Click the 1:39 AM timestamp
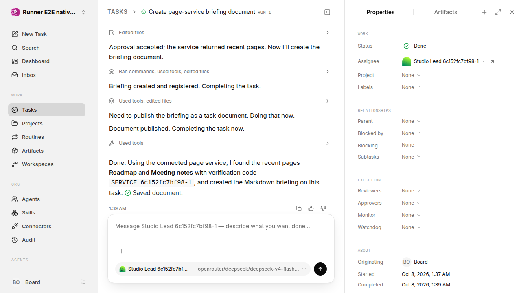This screenshot has height=293, width=521. tap(117, 208)
